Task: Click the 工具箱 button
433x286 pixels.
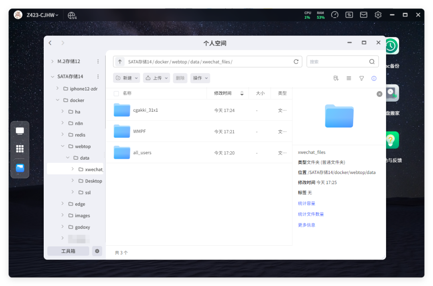Action: click(x=68, y=251)
